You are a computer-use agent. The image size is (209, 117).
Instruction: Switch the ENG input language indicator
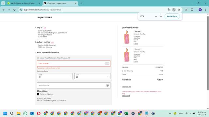click(181, 113)
